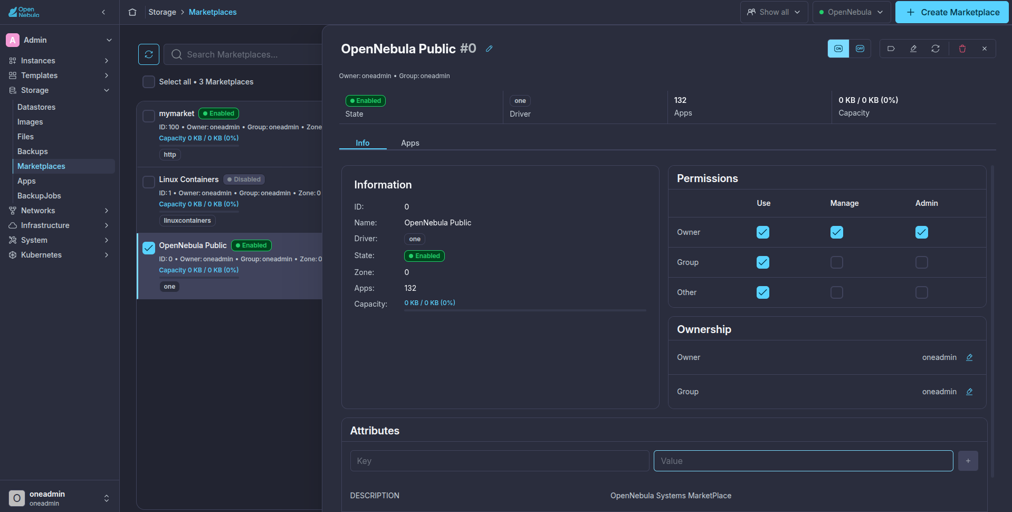Enable Group Manage permission
This screenshot has width=1012, height=512.
click(x=837, y=262)
